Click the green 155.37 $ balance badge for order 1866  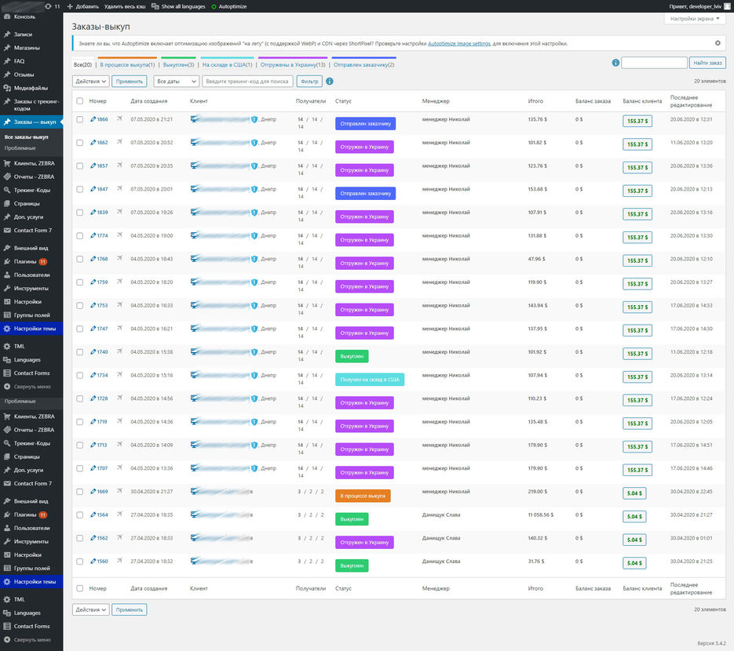(x=637, y=121)
